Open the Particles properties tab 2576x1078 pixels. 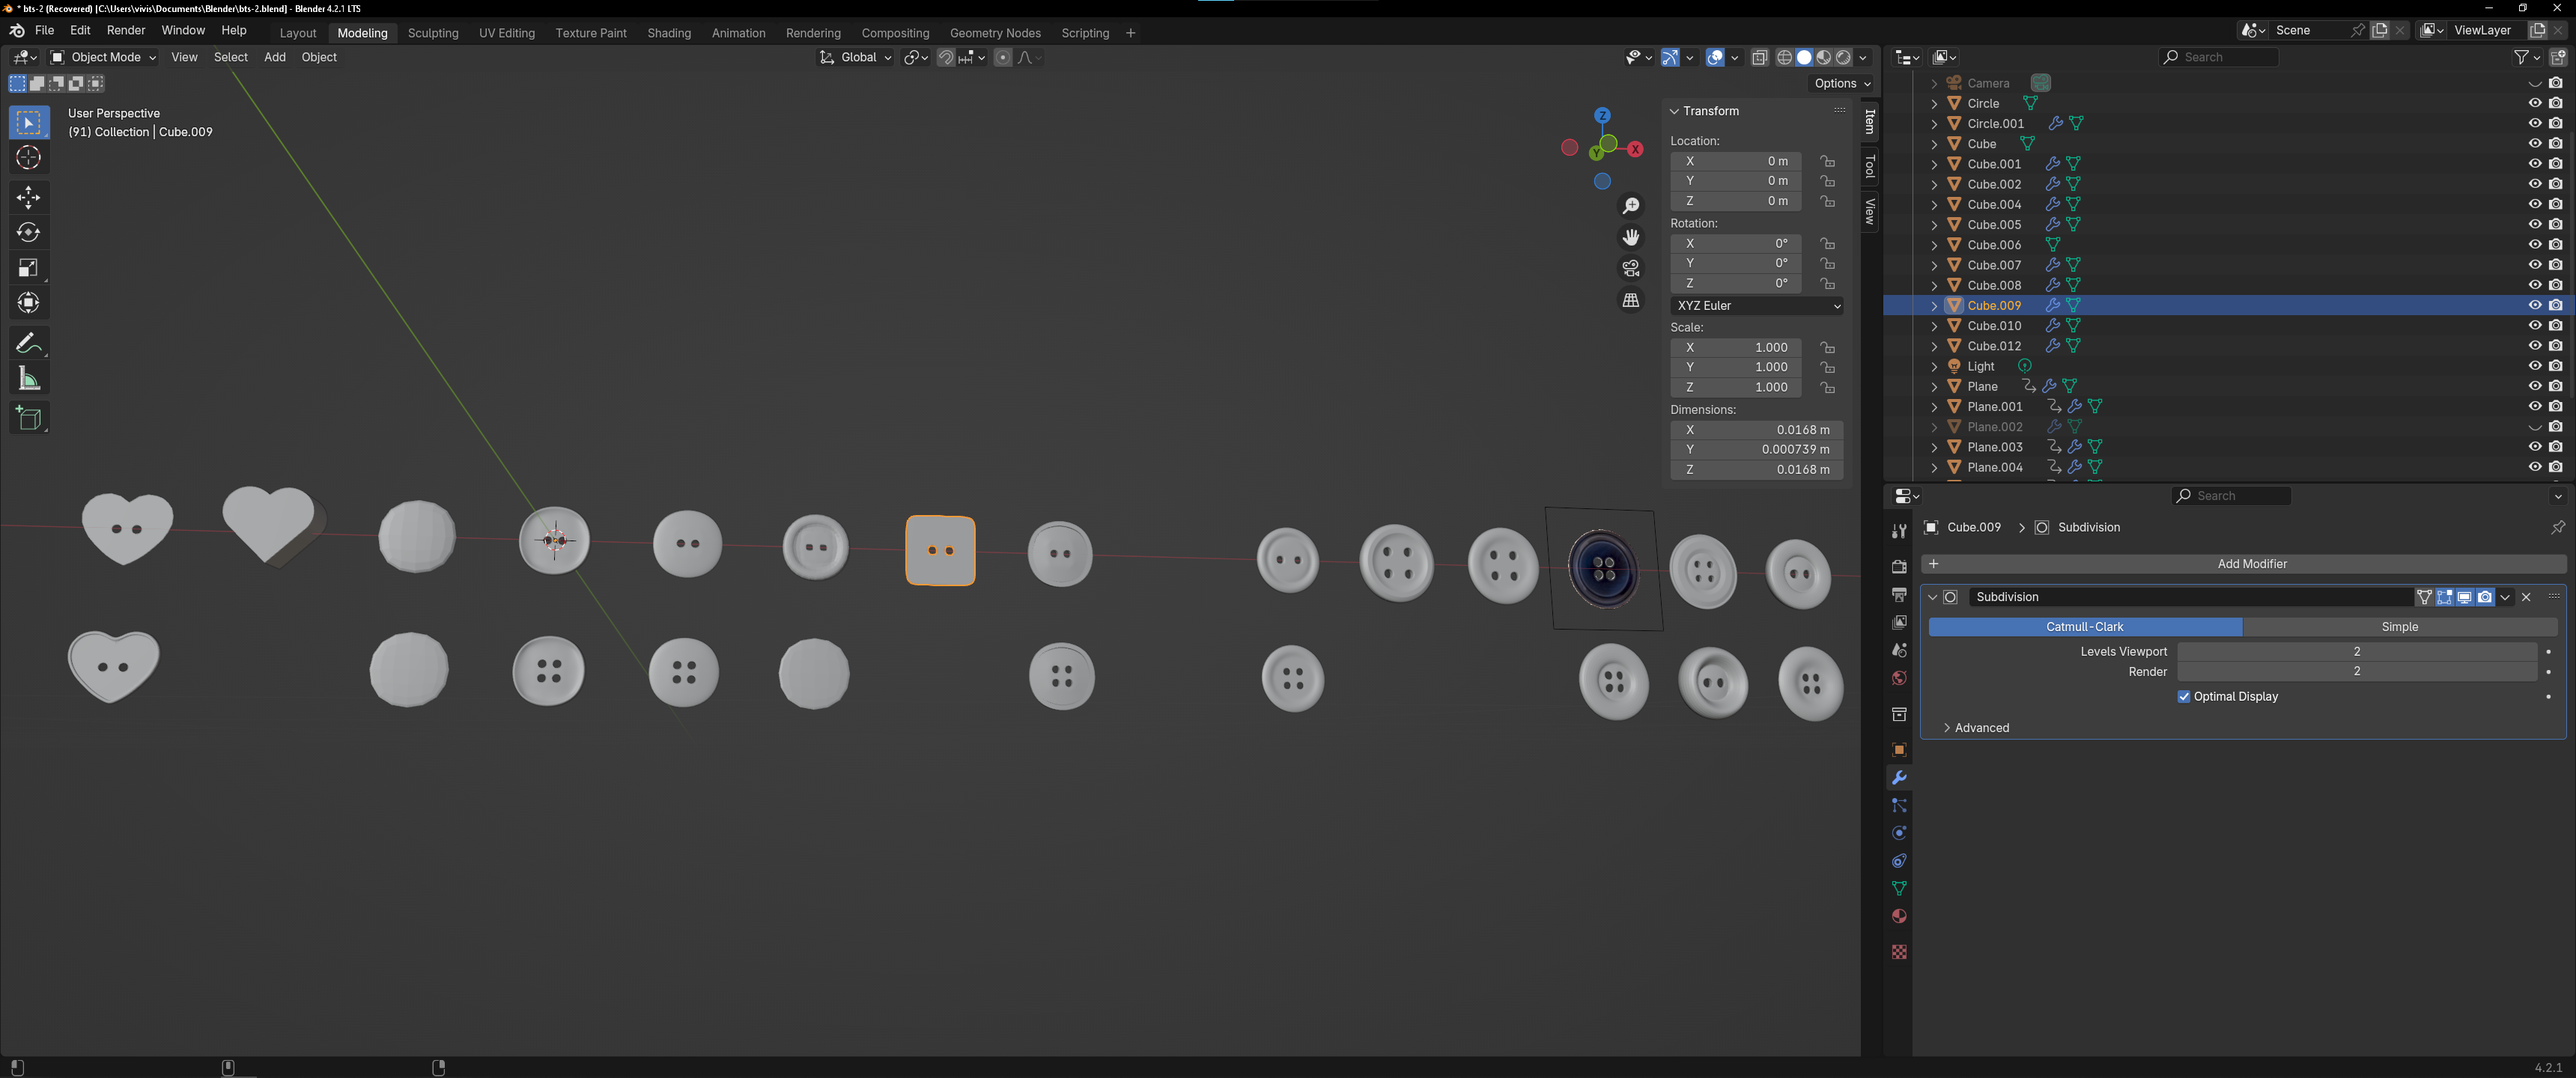pyautogui.click(x=1898, y=805)
